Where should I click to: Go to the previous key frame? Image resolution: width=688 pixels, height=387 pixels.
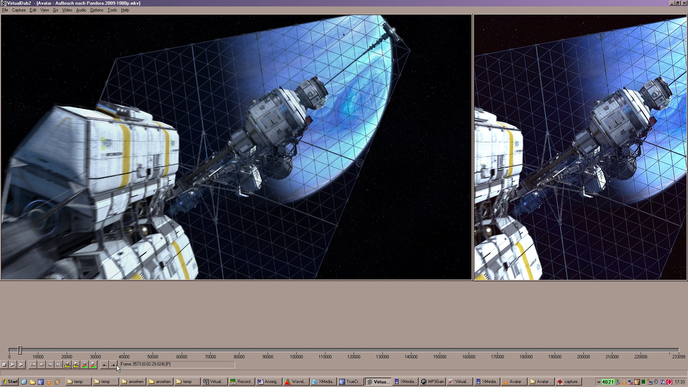[67, 365]
